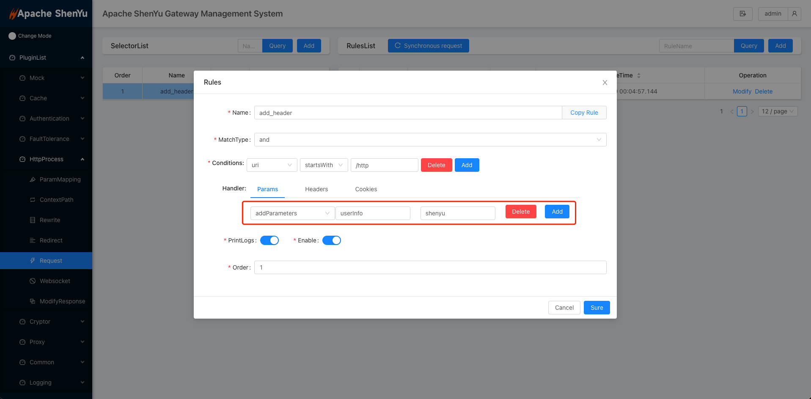Open the admin user profile icon
This screenshot has width=811, height=399.
click(795, 14)
